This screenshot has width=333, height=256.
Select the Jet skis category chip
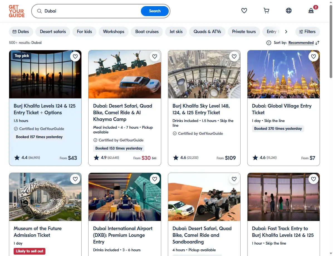(x=176, y=32)
